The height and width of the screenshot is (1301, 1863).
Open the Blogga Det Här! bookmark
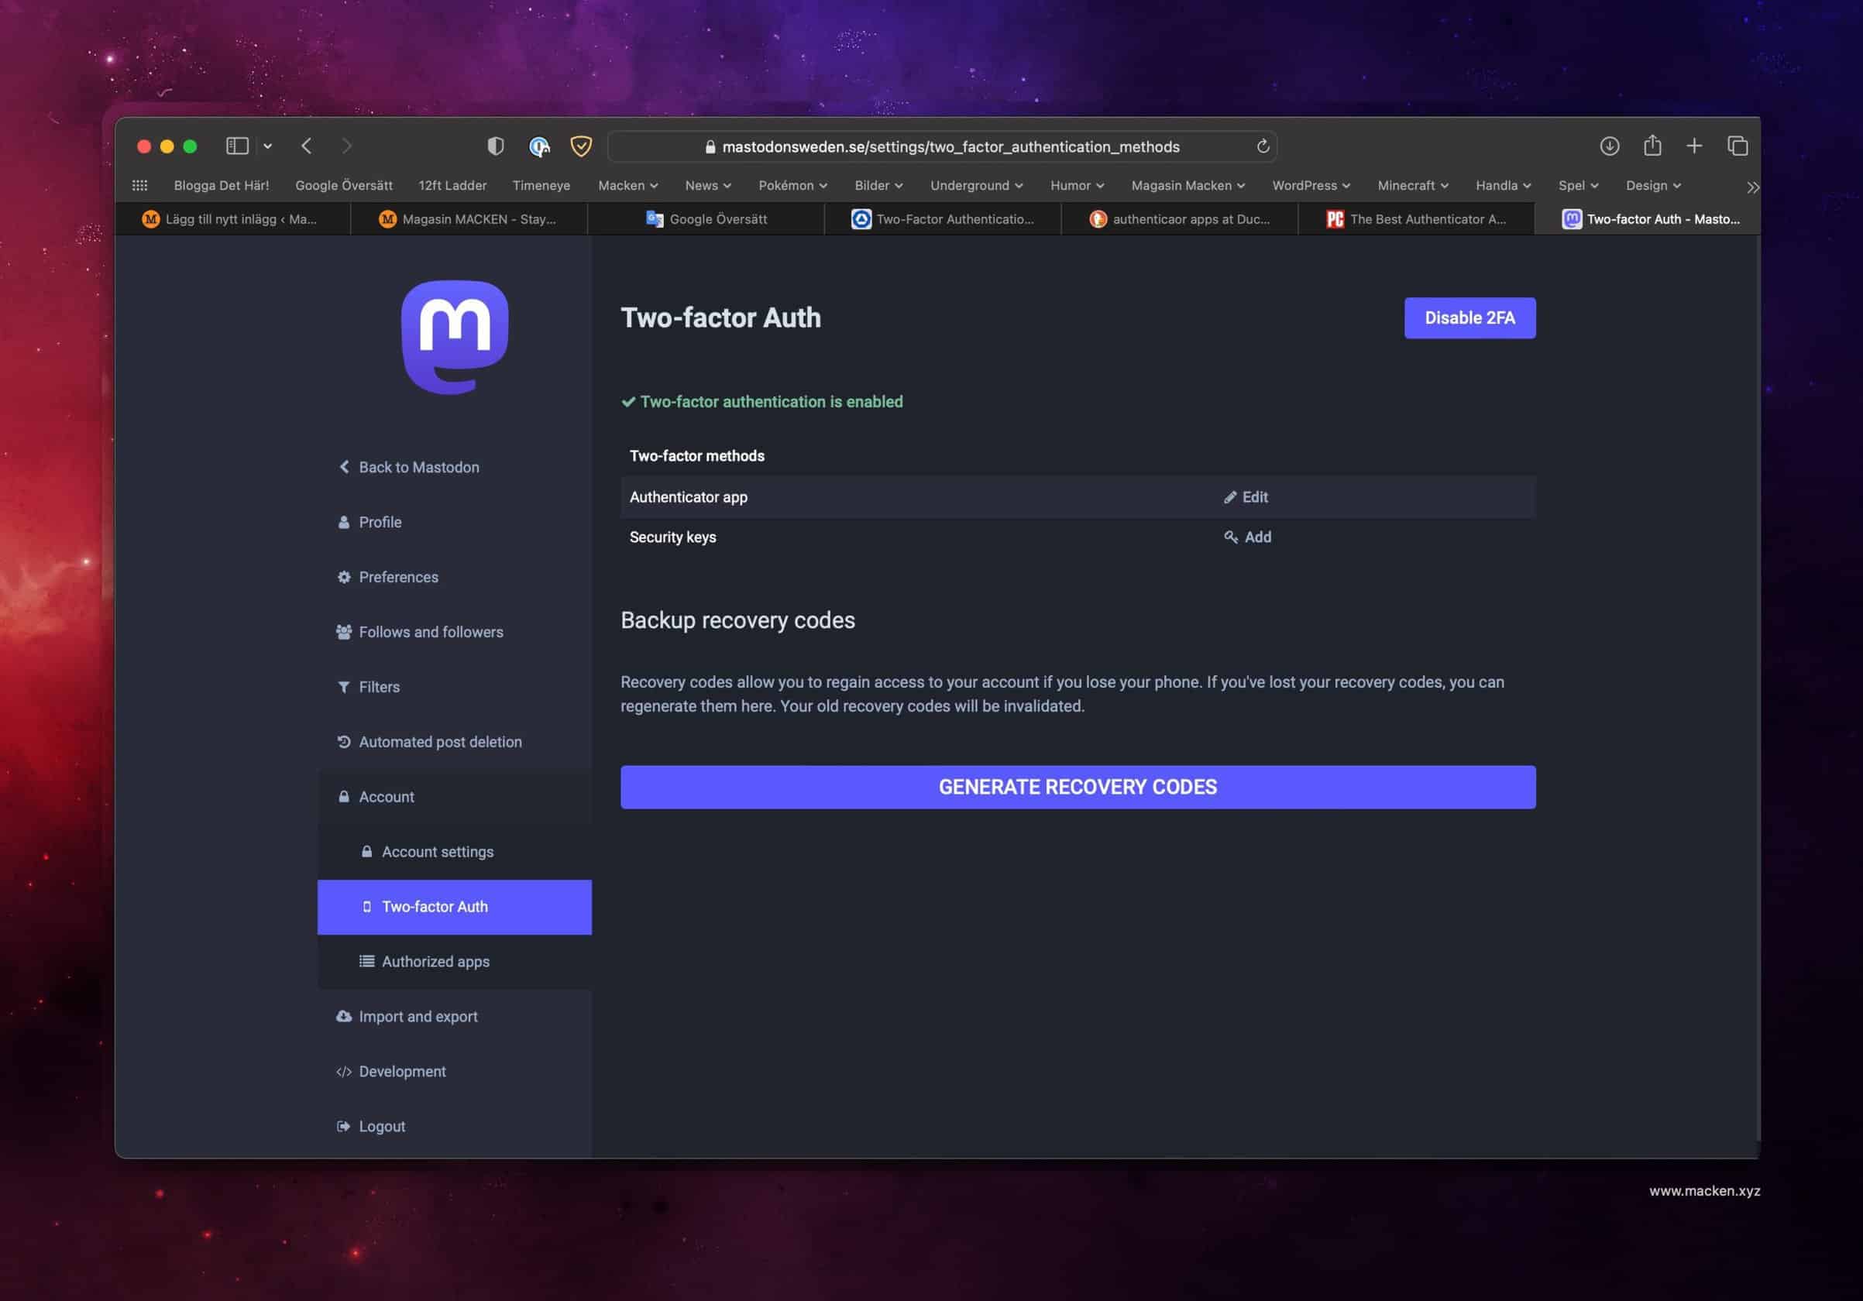tap(222, 186)
